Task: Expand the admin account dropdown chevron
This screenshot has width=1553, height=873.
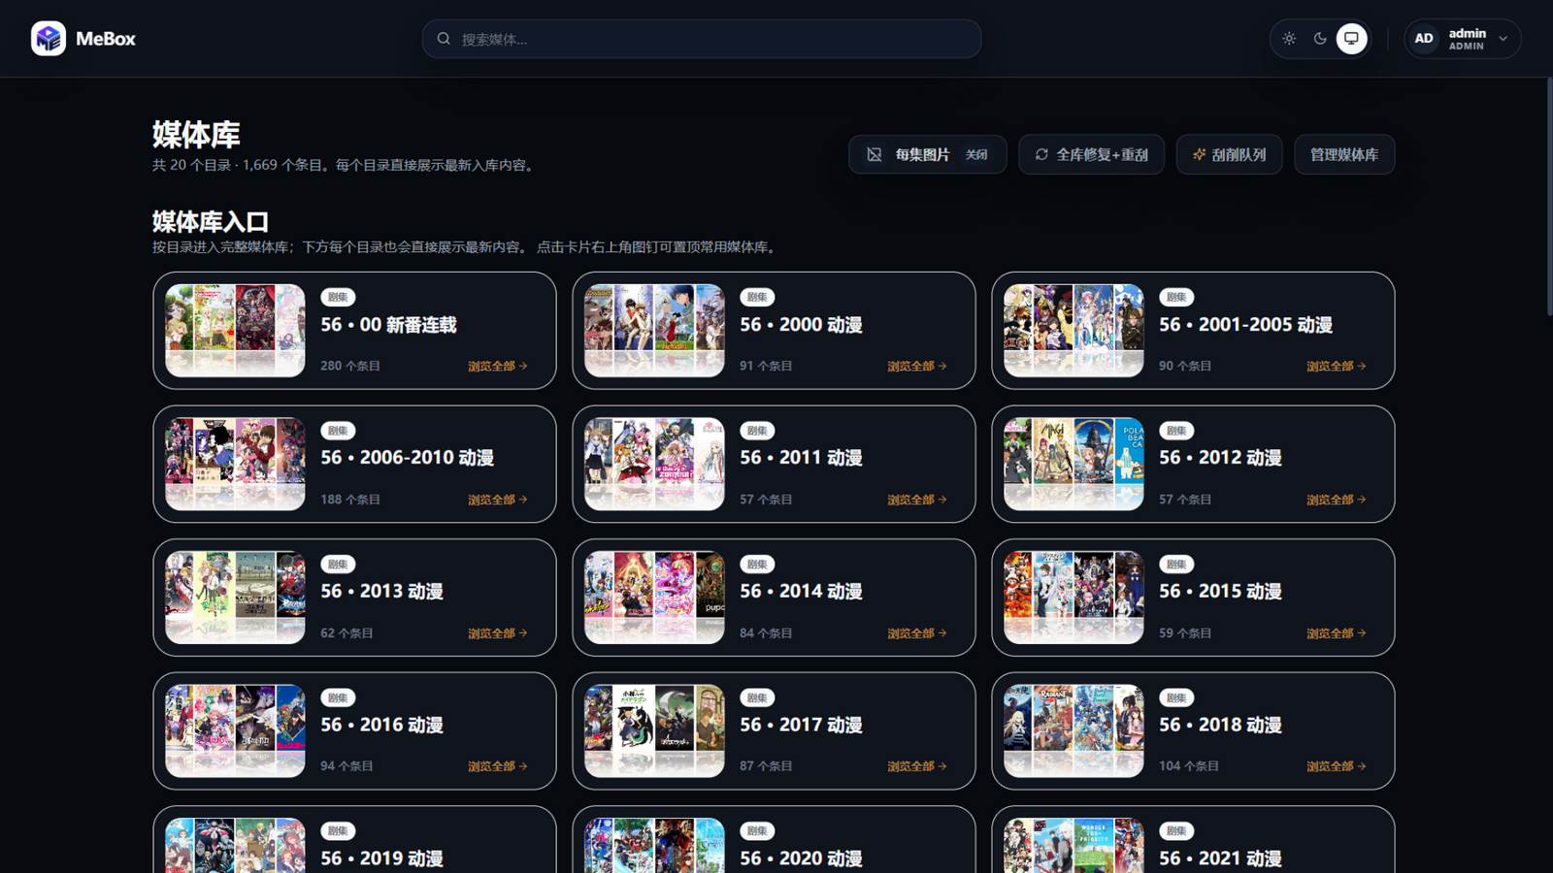Action: 1503,39
